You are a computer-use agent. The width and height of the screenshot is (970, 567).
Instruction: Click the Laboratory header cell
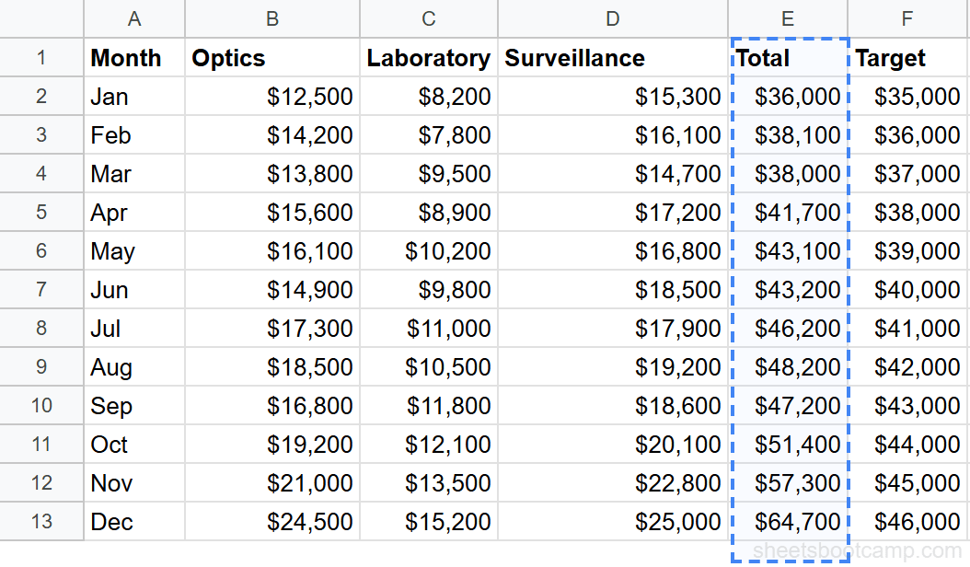(429, 57)
